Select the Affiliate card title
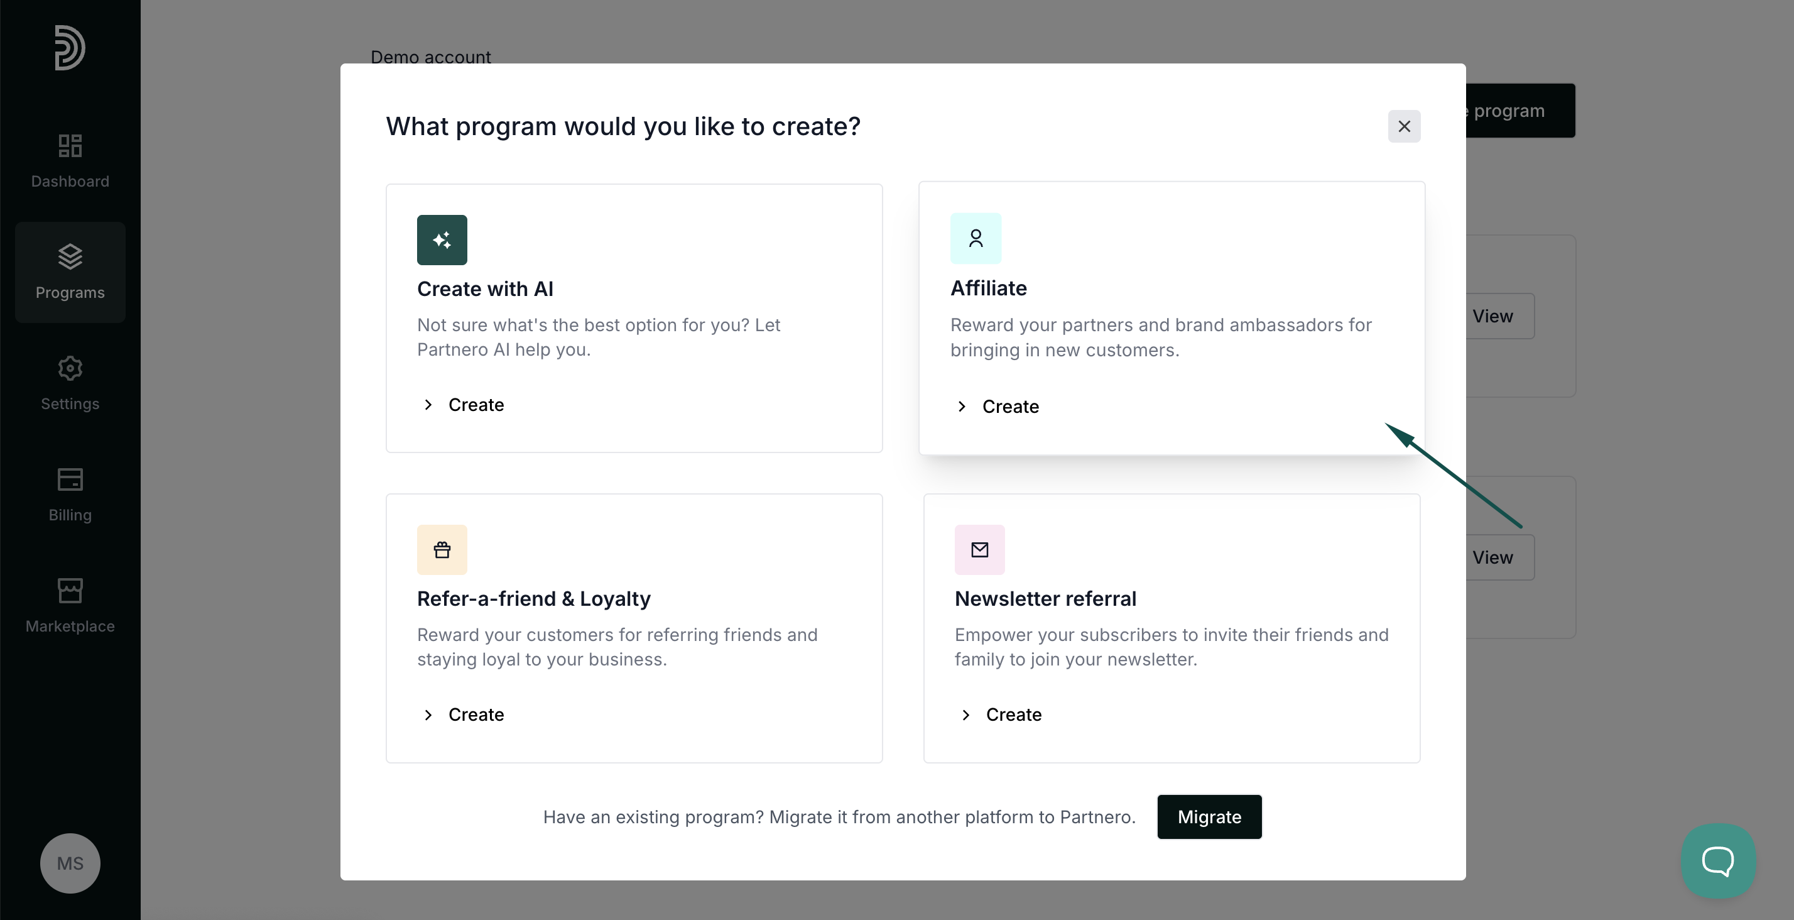The width and height of the screenshot is (1794, 920). [988, 288]
